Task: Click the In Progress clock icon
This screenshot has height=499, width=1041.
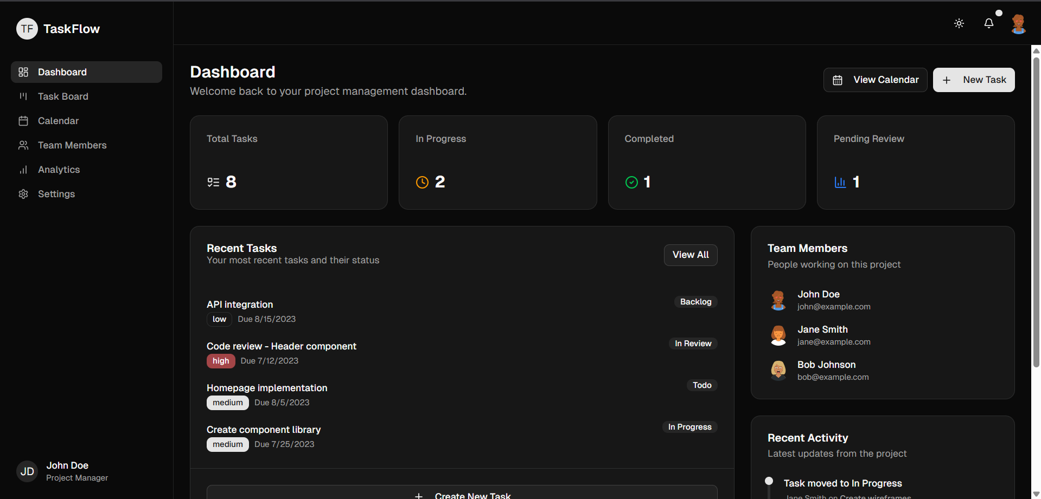Action: pos(422,182)
